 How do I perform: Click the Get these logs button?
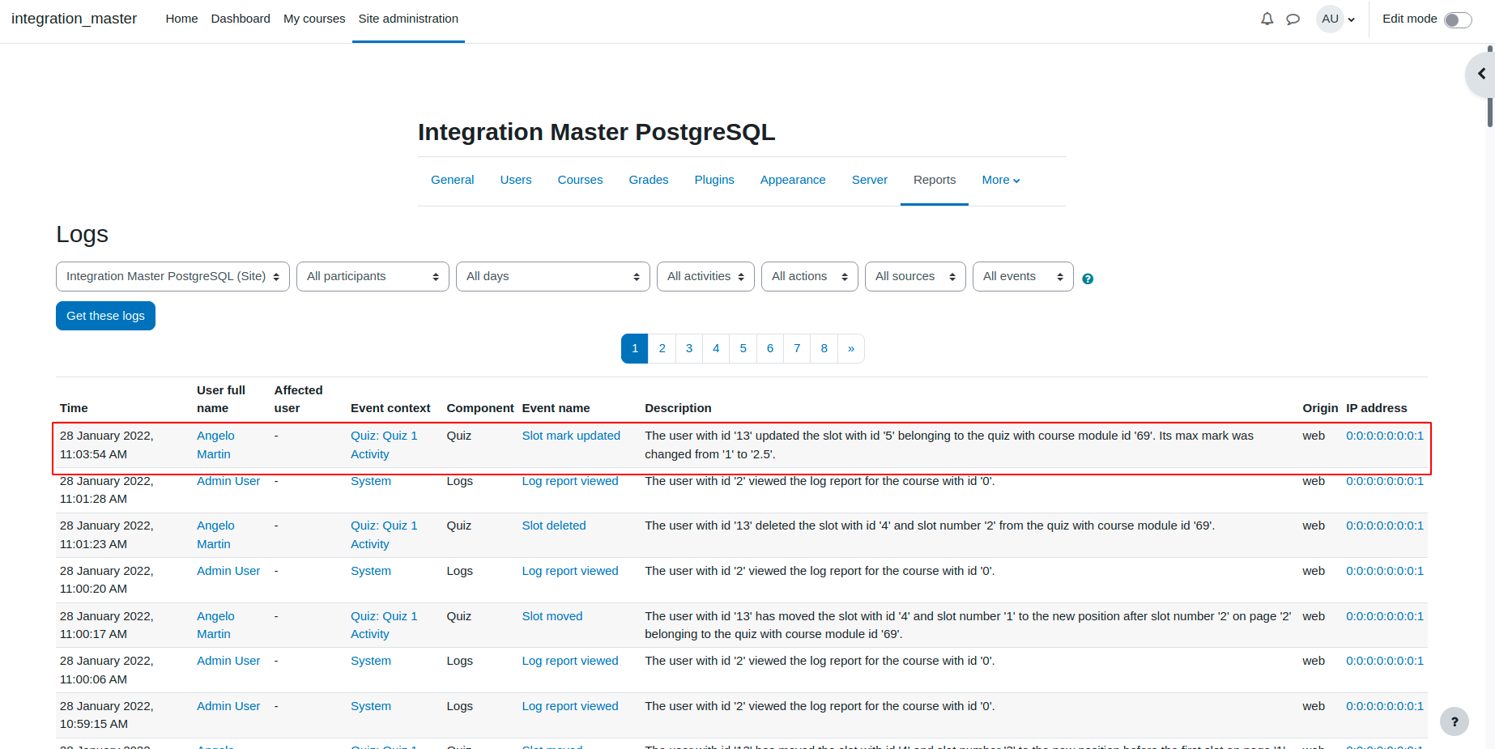(105, 316)
